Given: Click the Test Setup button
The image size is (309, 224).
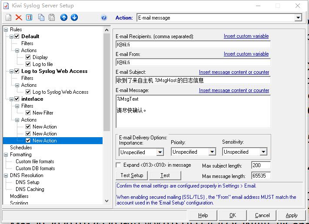Looking at the screenshot, I should (132, 175).
